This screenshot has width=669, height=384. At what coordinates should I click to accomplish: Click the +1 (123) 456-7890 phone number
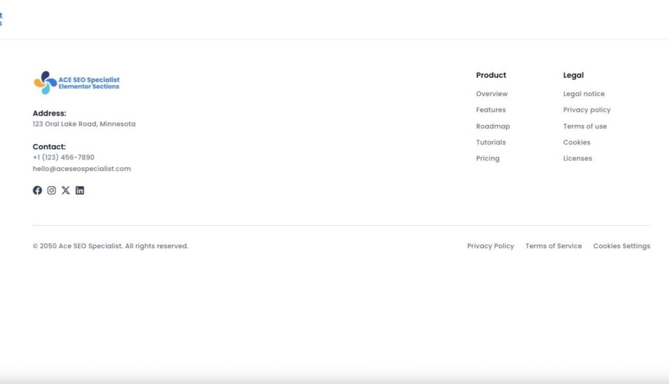[x=63, y=157]
